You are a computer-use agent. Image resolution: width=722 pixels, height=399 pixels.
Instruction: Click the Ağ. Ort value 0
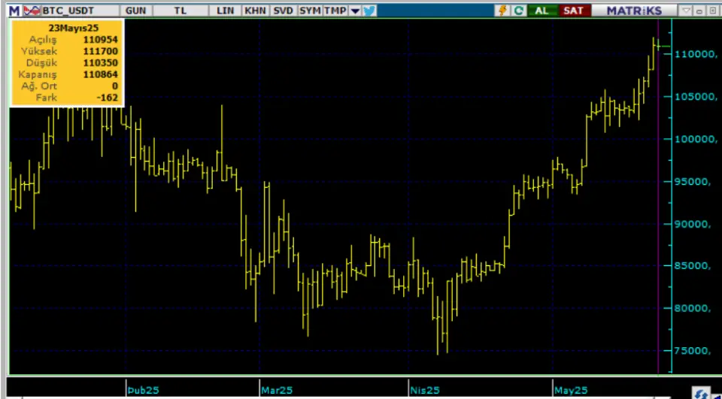[x=114, y=86]
